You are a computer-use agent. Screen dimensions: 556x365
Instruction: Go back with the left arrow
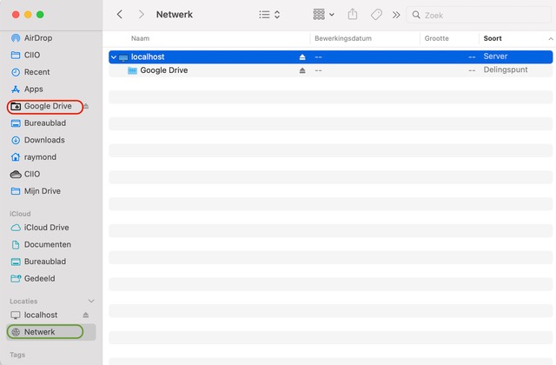tap(120, 15)
